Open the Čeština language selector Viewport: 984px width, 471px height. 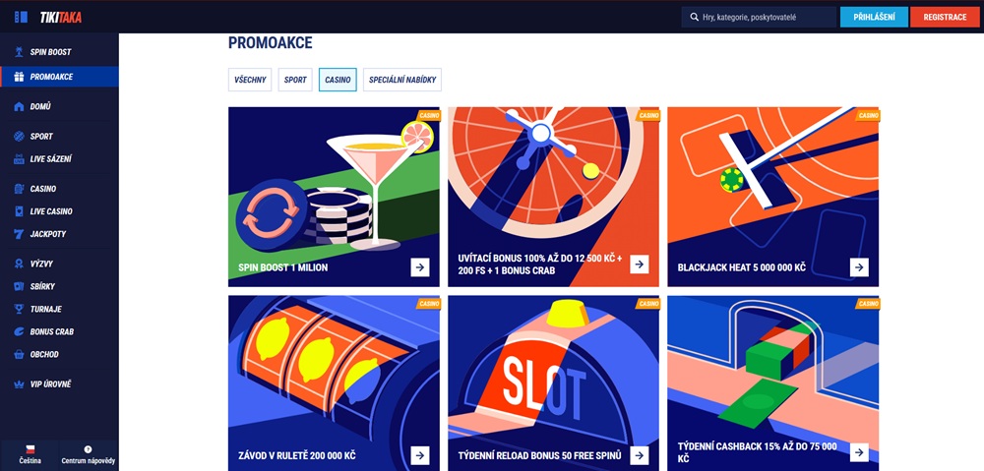[x=30, y=454]
